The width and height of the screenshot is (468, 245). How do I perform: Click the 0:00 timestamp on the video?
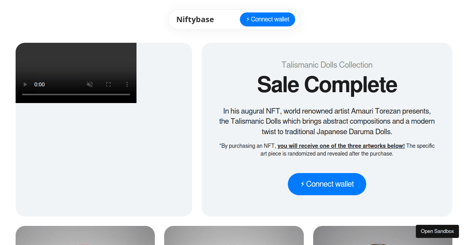coord(39,84)
